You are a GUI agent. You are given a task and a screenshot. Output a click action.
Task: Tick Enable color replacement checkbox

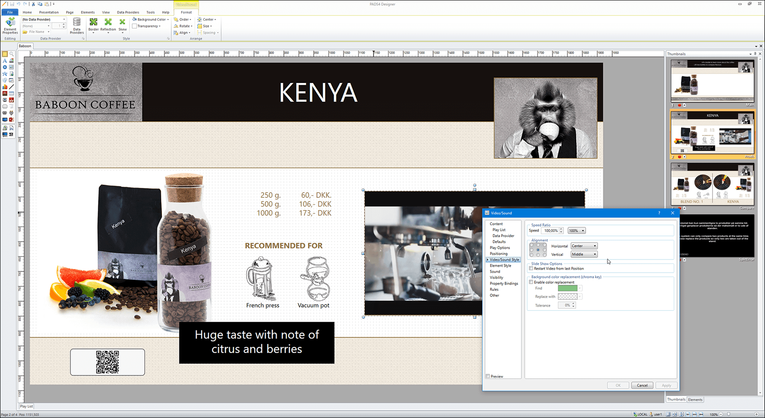pos(531,282)
